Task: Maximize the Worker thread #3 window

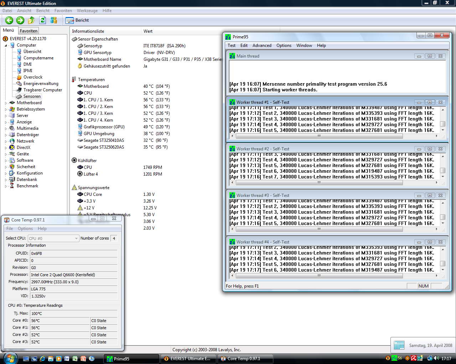Action: (x=430, y=196)
